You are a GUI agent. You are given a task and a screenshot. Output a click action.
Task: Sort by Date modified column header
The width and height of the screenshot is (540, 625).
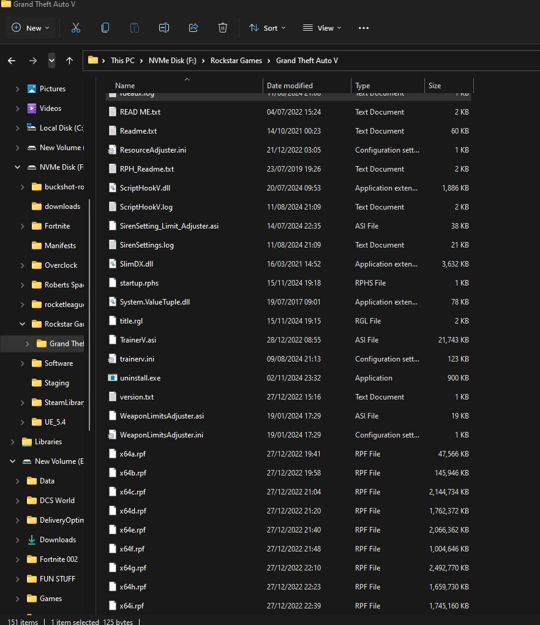(x=290, y=86)
